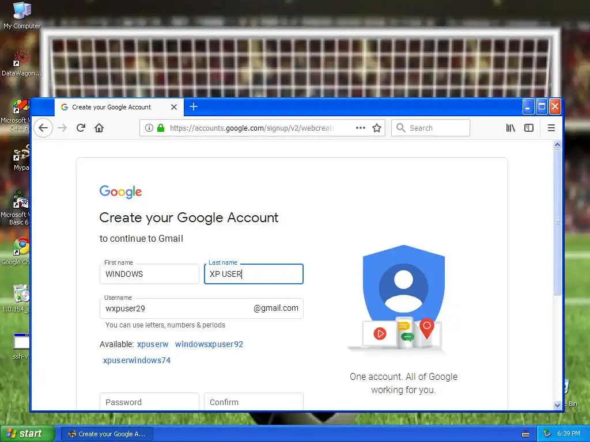Select the DataWagon desktop shortcut

pyautogui.click(x=21, y=63)
